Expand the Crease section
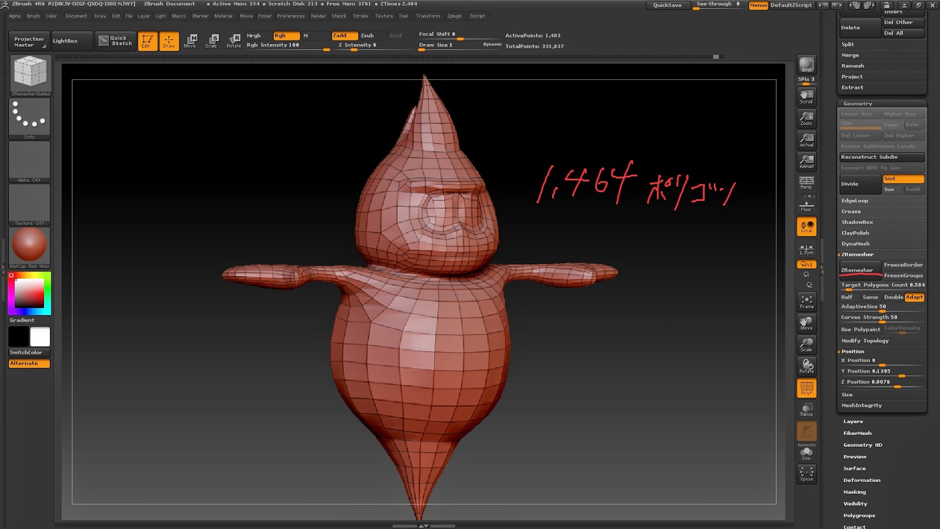This screenshot has width=940, height=529. [851, 212]
